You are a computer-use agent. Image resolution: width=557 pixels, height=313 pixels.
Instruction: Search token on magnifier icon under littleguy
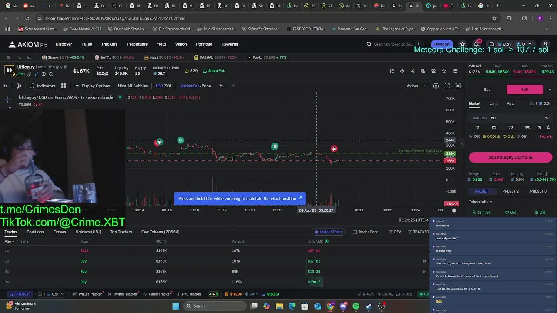(51, 74)
